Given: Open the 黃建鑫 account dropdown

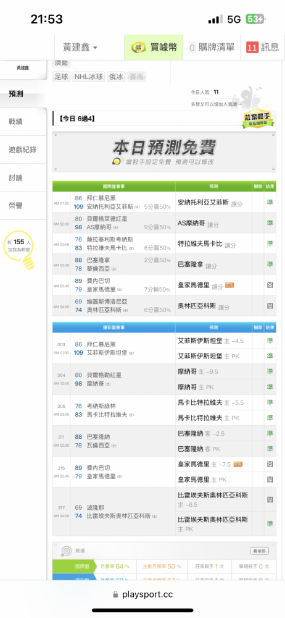Looking at the screenshot, I should click(x=80, y=48).
